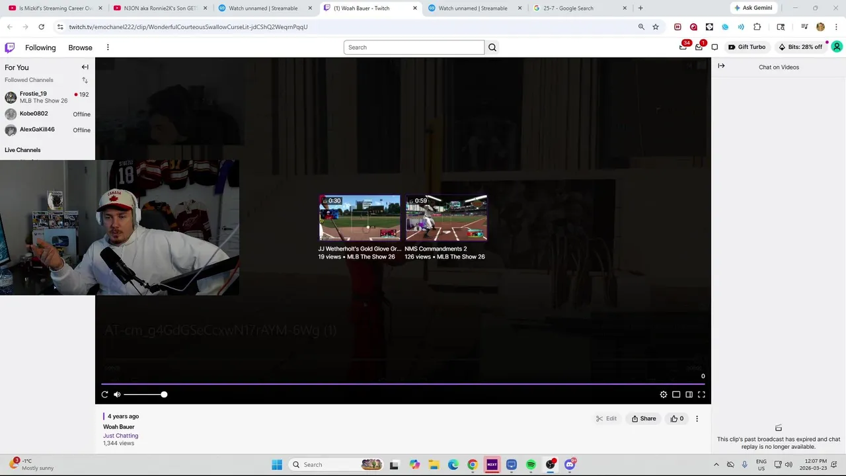Switch to theatre mode
This screenshot has width=846, height=476.
[689, 395]
